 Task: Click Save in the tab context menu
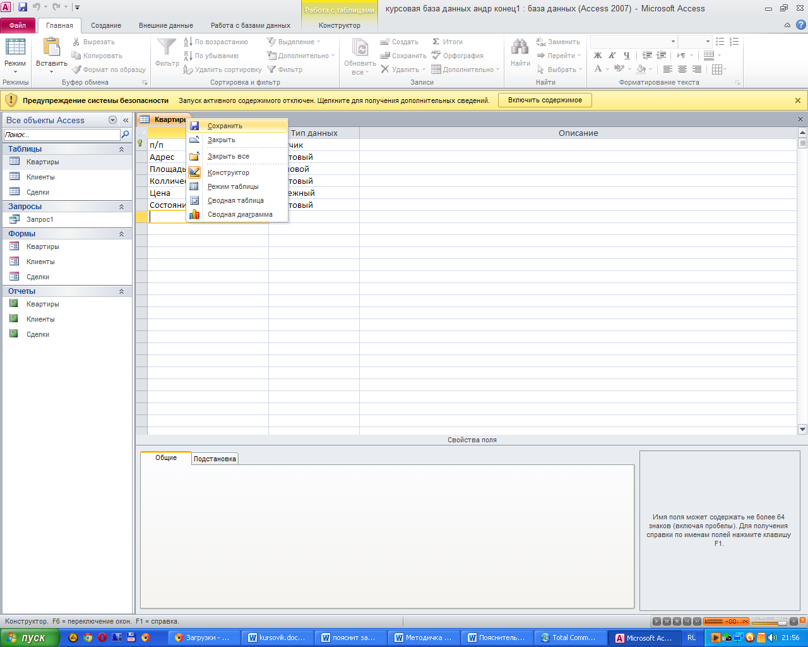point(237,126)
